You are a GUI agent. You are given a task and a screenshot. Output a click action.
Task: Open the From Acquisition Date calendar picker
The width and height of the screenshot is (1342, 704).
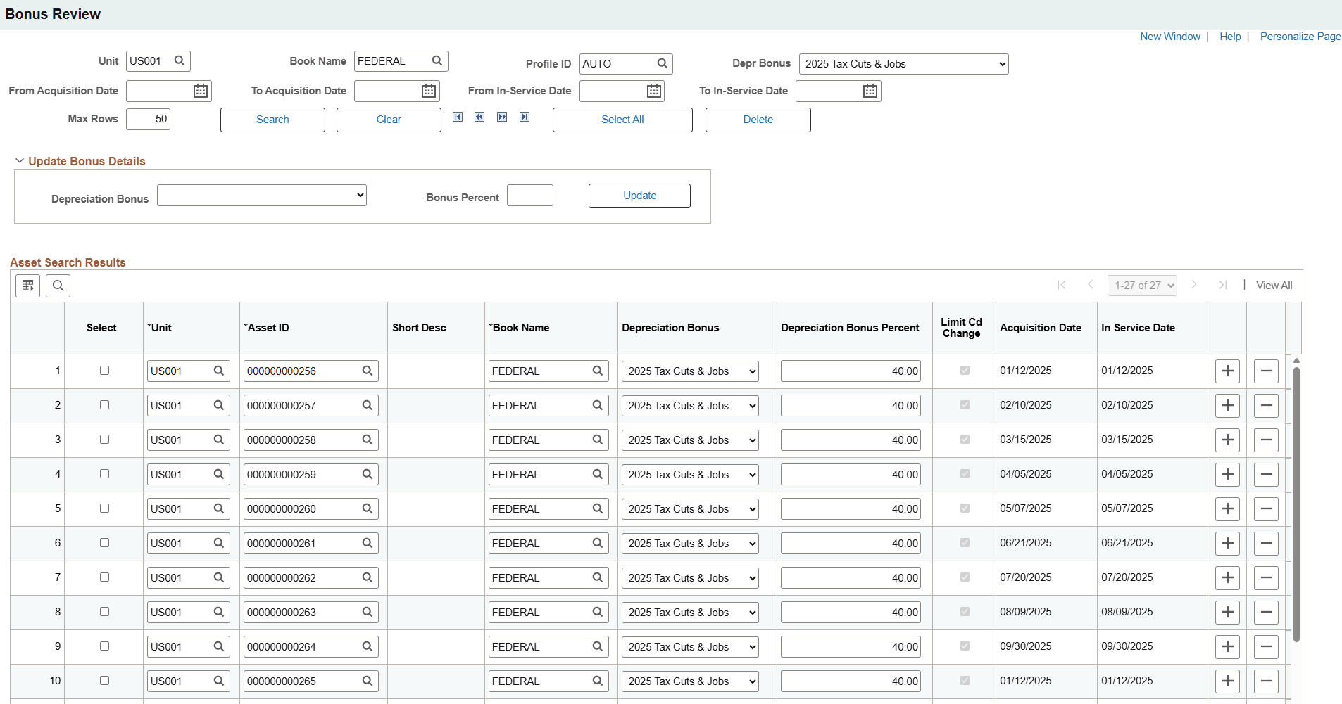[x=201, y=91]
